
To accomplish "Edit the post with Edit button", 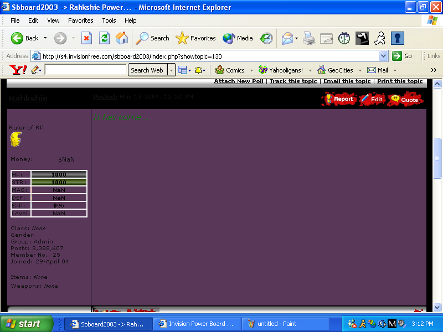I will click(372, 100).
